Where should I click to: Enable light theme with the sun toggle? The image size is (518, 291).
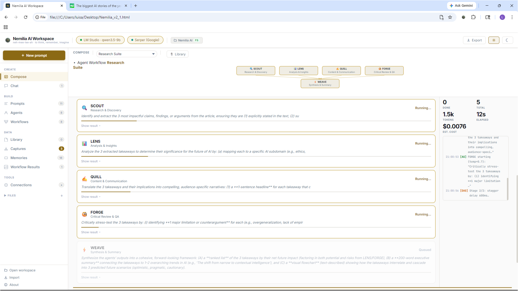pos(494,40)
